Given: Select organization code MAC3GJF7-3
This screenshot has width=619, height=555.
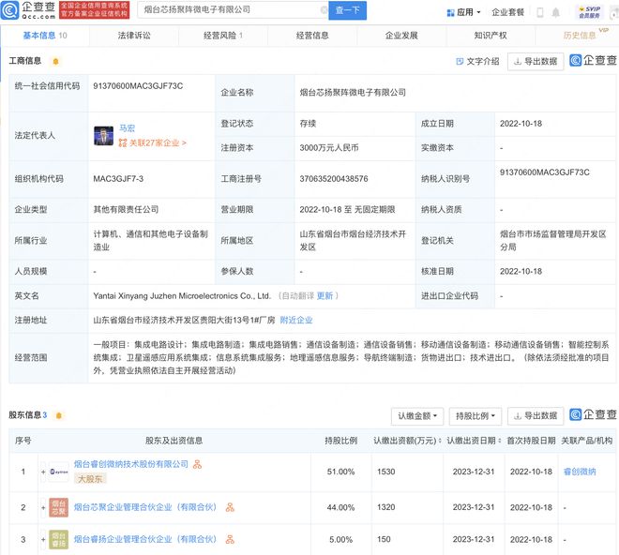Looking at the screenshot, I should [118, 179].
